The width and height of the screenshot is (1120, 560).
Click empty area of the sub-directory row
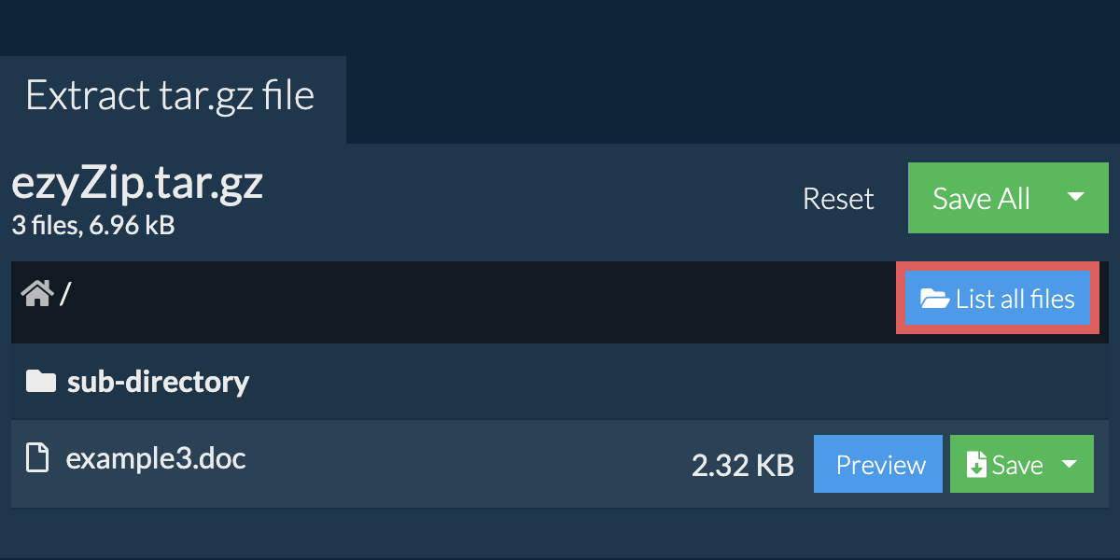pos(653,381)
